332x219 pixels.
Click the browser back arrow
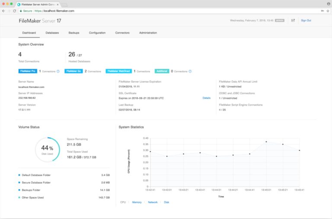[3, 11]
